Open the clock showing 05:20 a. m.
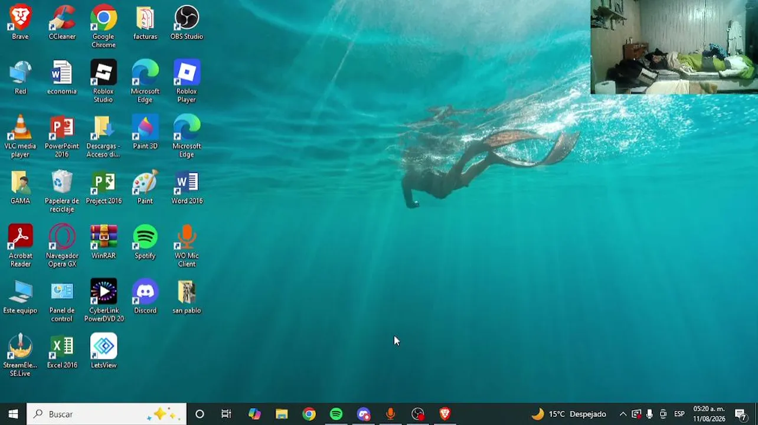Viewport: 758px width, 425px height. click(709, 414)
